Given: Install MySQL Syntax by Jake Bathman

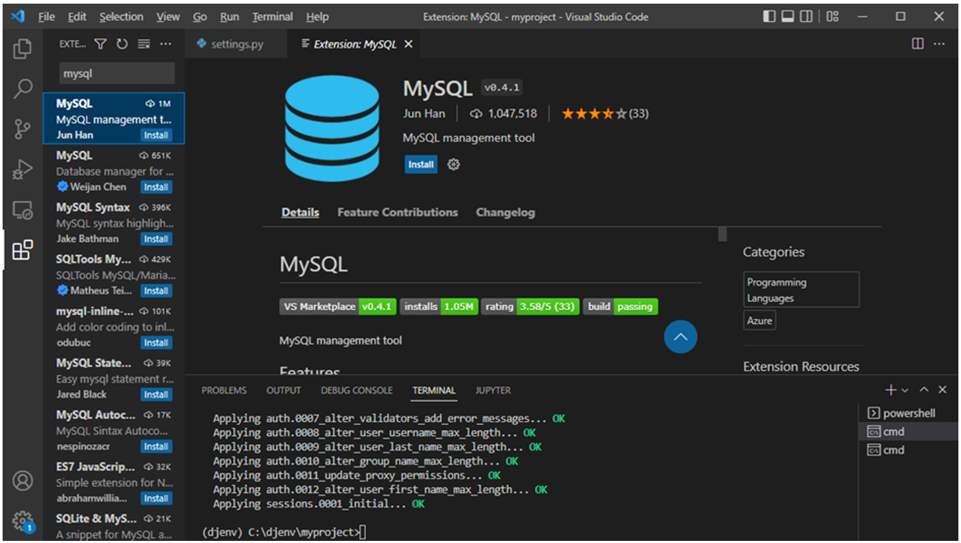Looking at the screenshot, I should pyautogui.click(x=156, y=239).
